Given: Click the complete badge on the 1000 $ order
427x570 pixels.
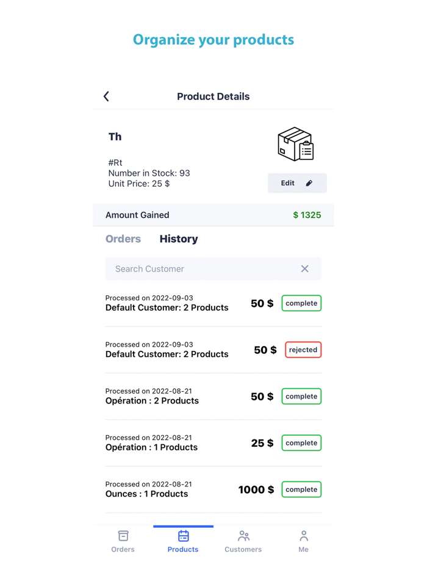Looking at the screenshot, I should coord(301,489).
